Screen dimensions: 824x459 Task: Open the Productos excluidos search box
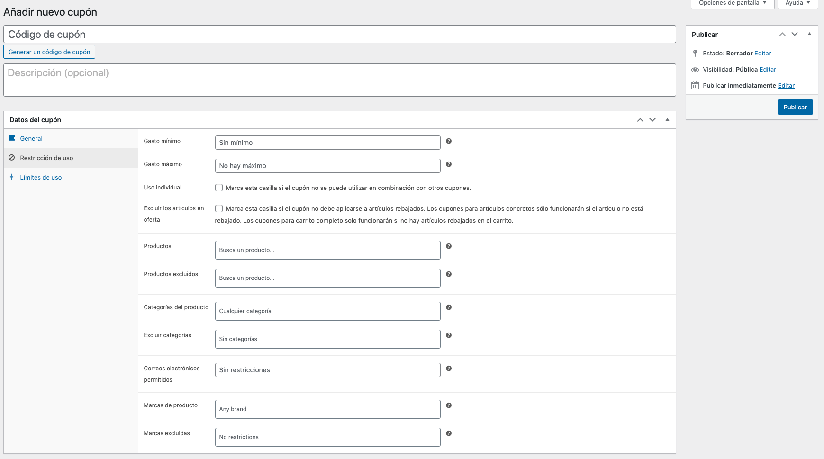(327, 278)
